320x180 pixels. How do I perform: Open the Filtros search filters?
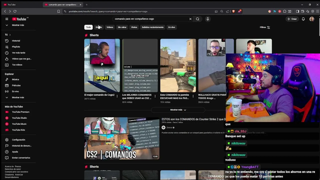(265, 27)
